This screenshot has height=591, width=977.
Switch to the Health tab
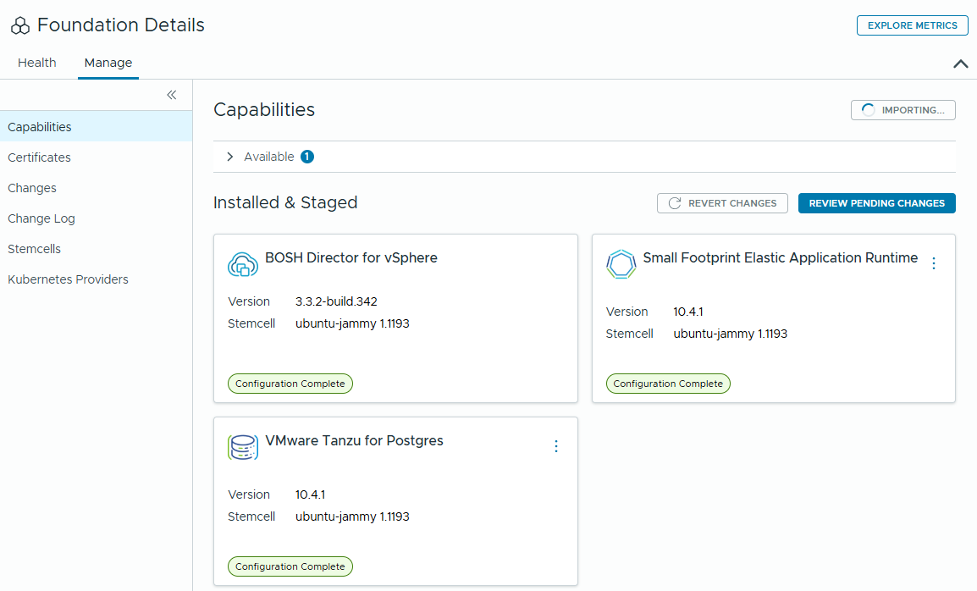pos(36,63)
